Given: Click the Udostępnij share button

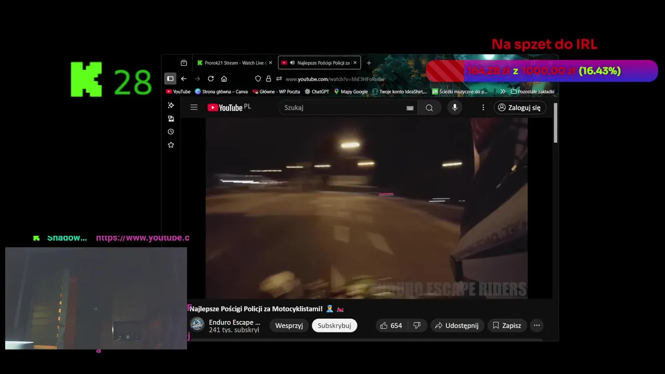Looking at the screenshot, I should (x=458, y=326).
